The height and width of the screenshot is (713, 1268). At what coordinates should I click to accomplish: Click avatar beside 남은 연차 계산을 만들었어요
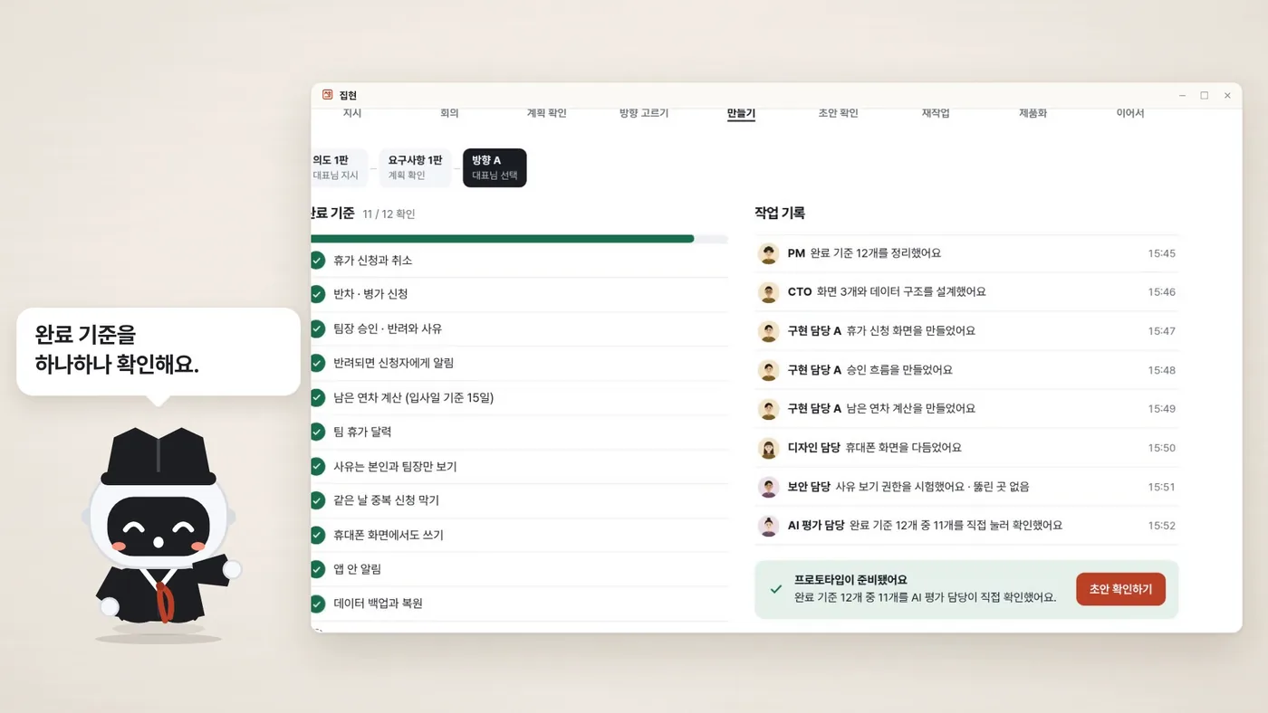pyautogui.click(x=769, y=409)
